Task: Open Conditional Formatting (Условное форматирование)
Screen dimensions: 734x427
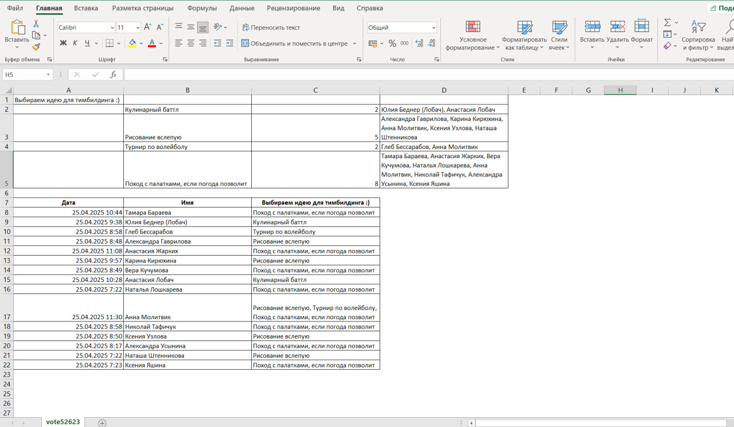Action: [473, 36]
